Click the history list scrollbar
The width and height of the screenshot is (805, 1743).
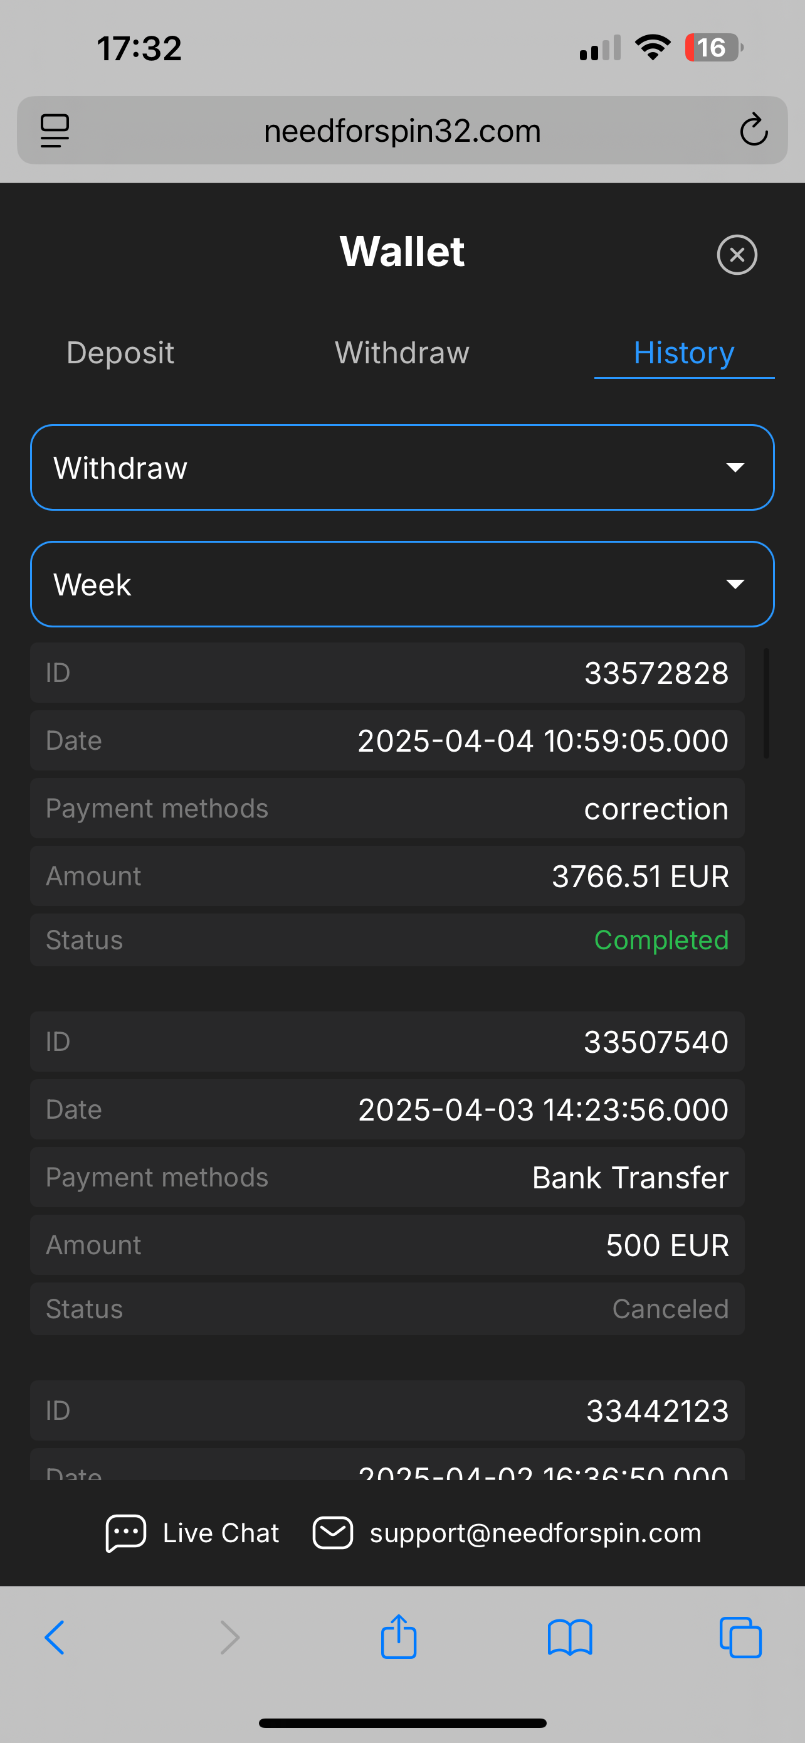[x=766, y=704]
